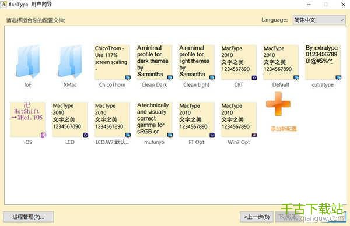Click the monitor badge on ChicoThorn thumbnail

[x=128, y=77]
